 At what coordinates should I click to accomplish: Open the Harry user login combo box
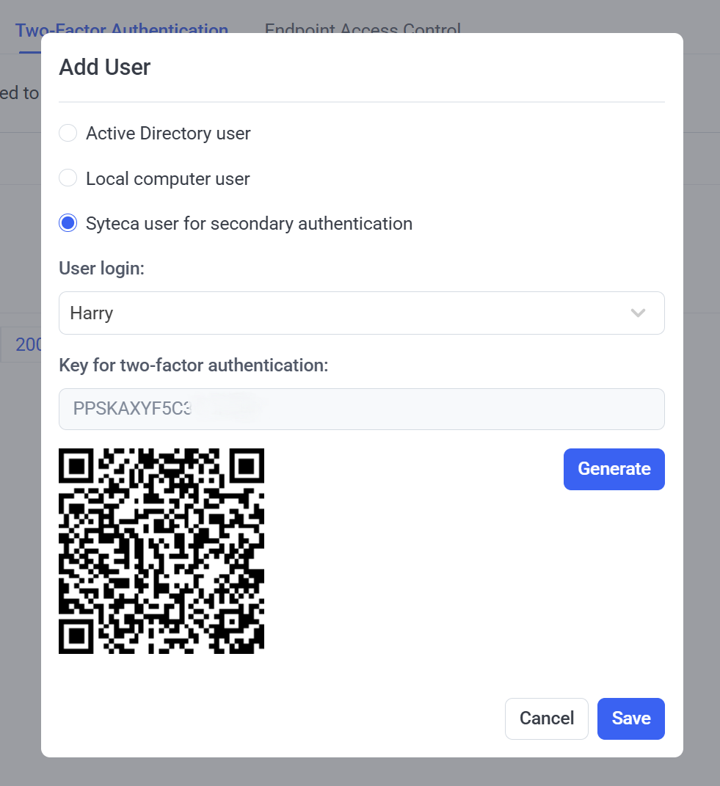(x=362, y=313)
